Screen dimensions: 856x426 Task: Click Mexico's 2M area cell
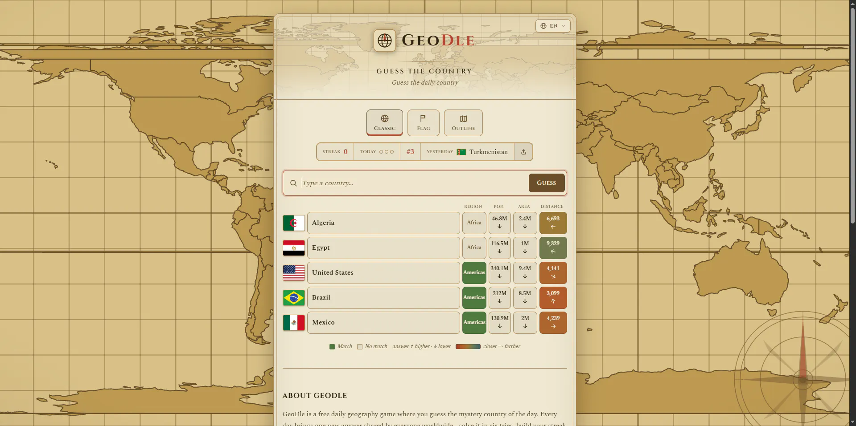tap(525, 323)
